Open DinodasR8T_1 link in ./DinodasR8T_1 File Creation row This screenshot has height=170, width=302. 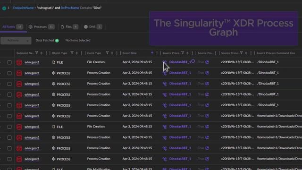180,62
